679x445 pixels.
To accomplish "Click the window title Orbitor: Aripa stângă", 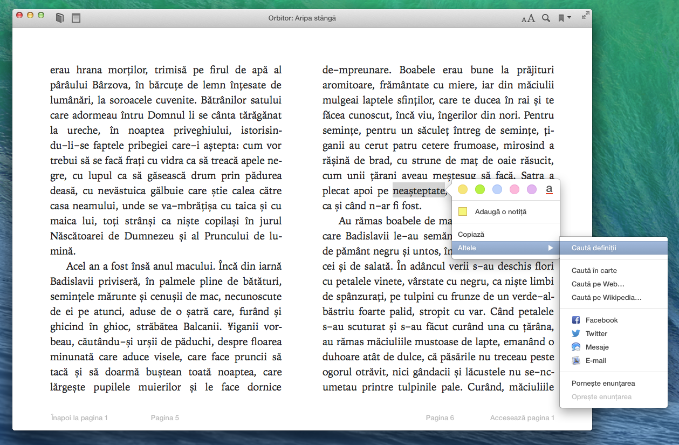I will coord(302,18).
